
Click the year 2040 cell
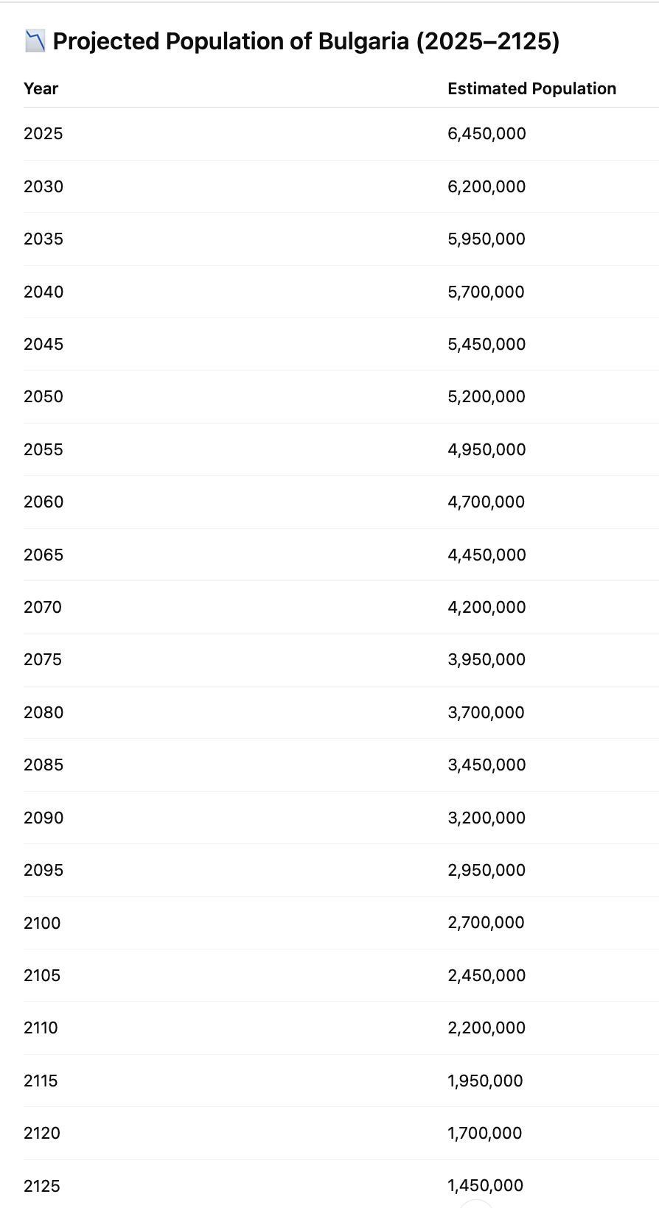click(43, 292)
